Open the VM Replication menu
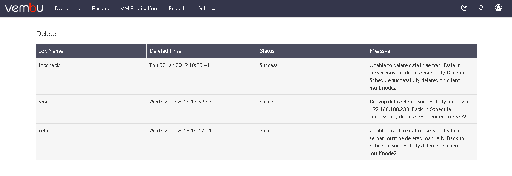512x176 pixels. tap(139, 8)
